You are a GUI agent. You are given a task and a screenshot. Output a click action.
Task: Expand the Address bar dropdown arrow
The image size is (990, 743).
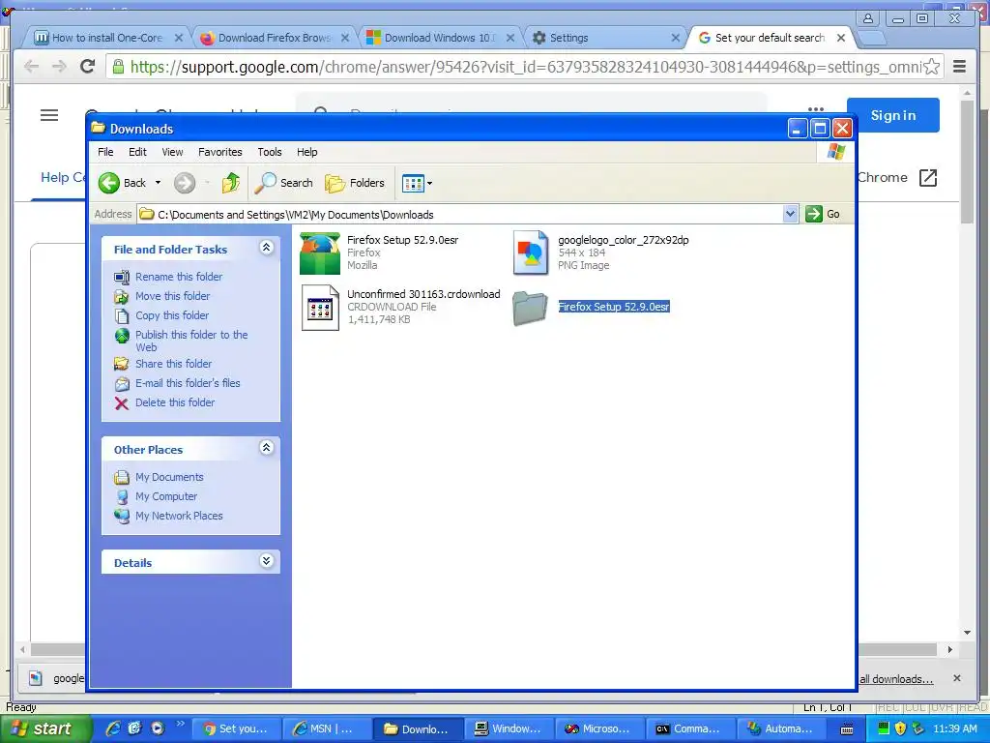pos(790,214)
